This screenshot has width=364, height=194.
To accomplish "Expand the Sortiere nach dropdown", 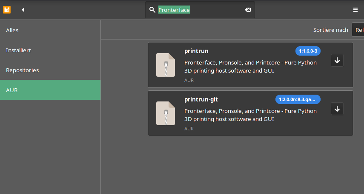I will point(358,30).
